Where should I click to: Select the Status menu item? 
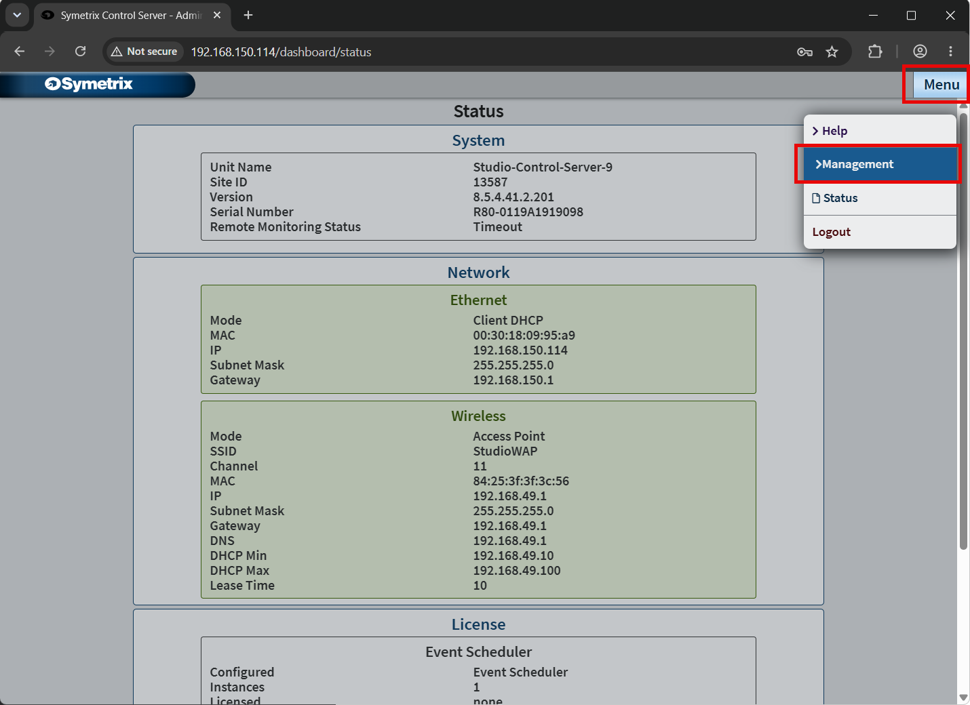tap(880, 198)
